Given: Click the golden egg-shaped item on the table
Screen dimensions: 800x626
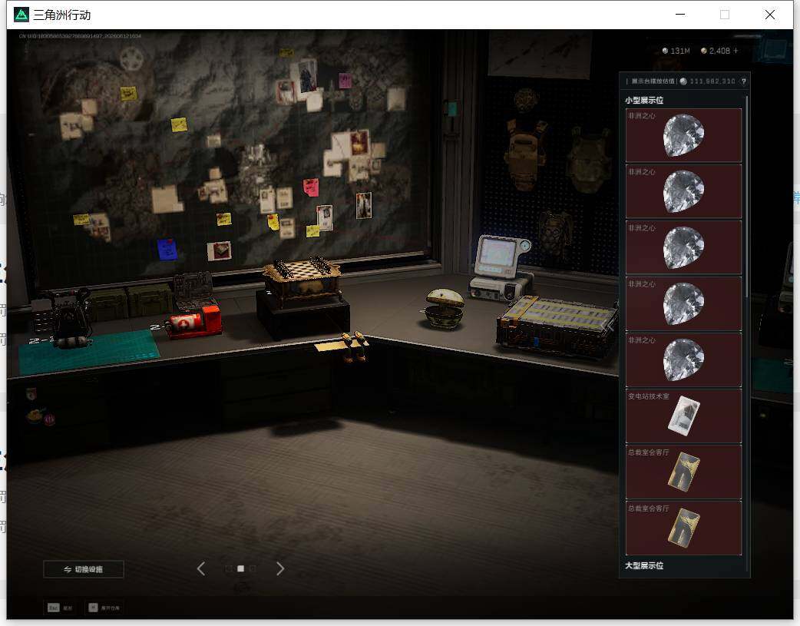Looking at the screenshot, I should (445, 307).
